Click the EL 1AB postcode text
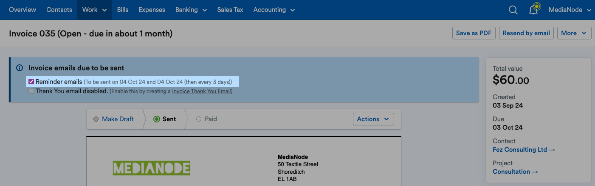The height and width of the screenshot is (186, 595). coord(287,179)
